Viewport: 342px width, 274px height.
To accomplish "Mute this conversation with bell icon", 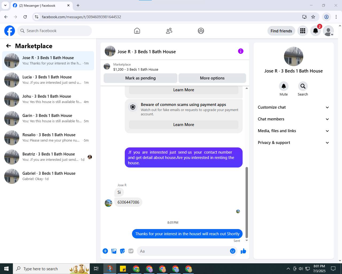I will pyautogui.click(x=284, y=86).
